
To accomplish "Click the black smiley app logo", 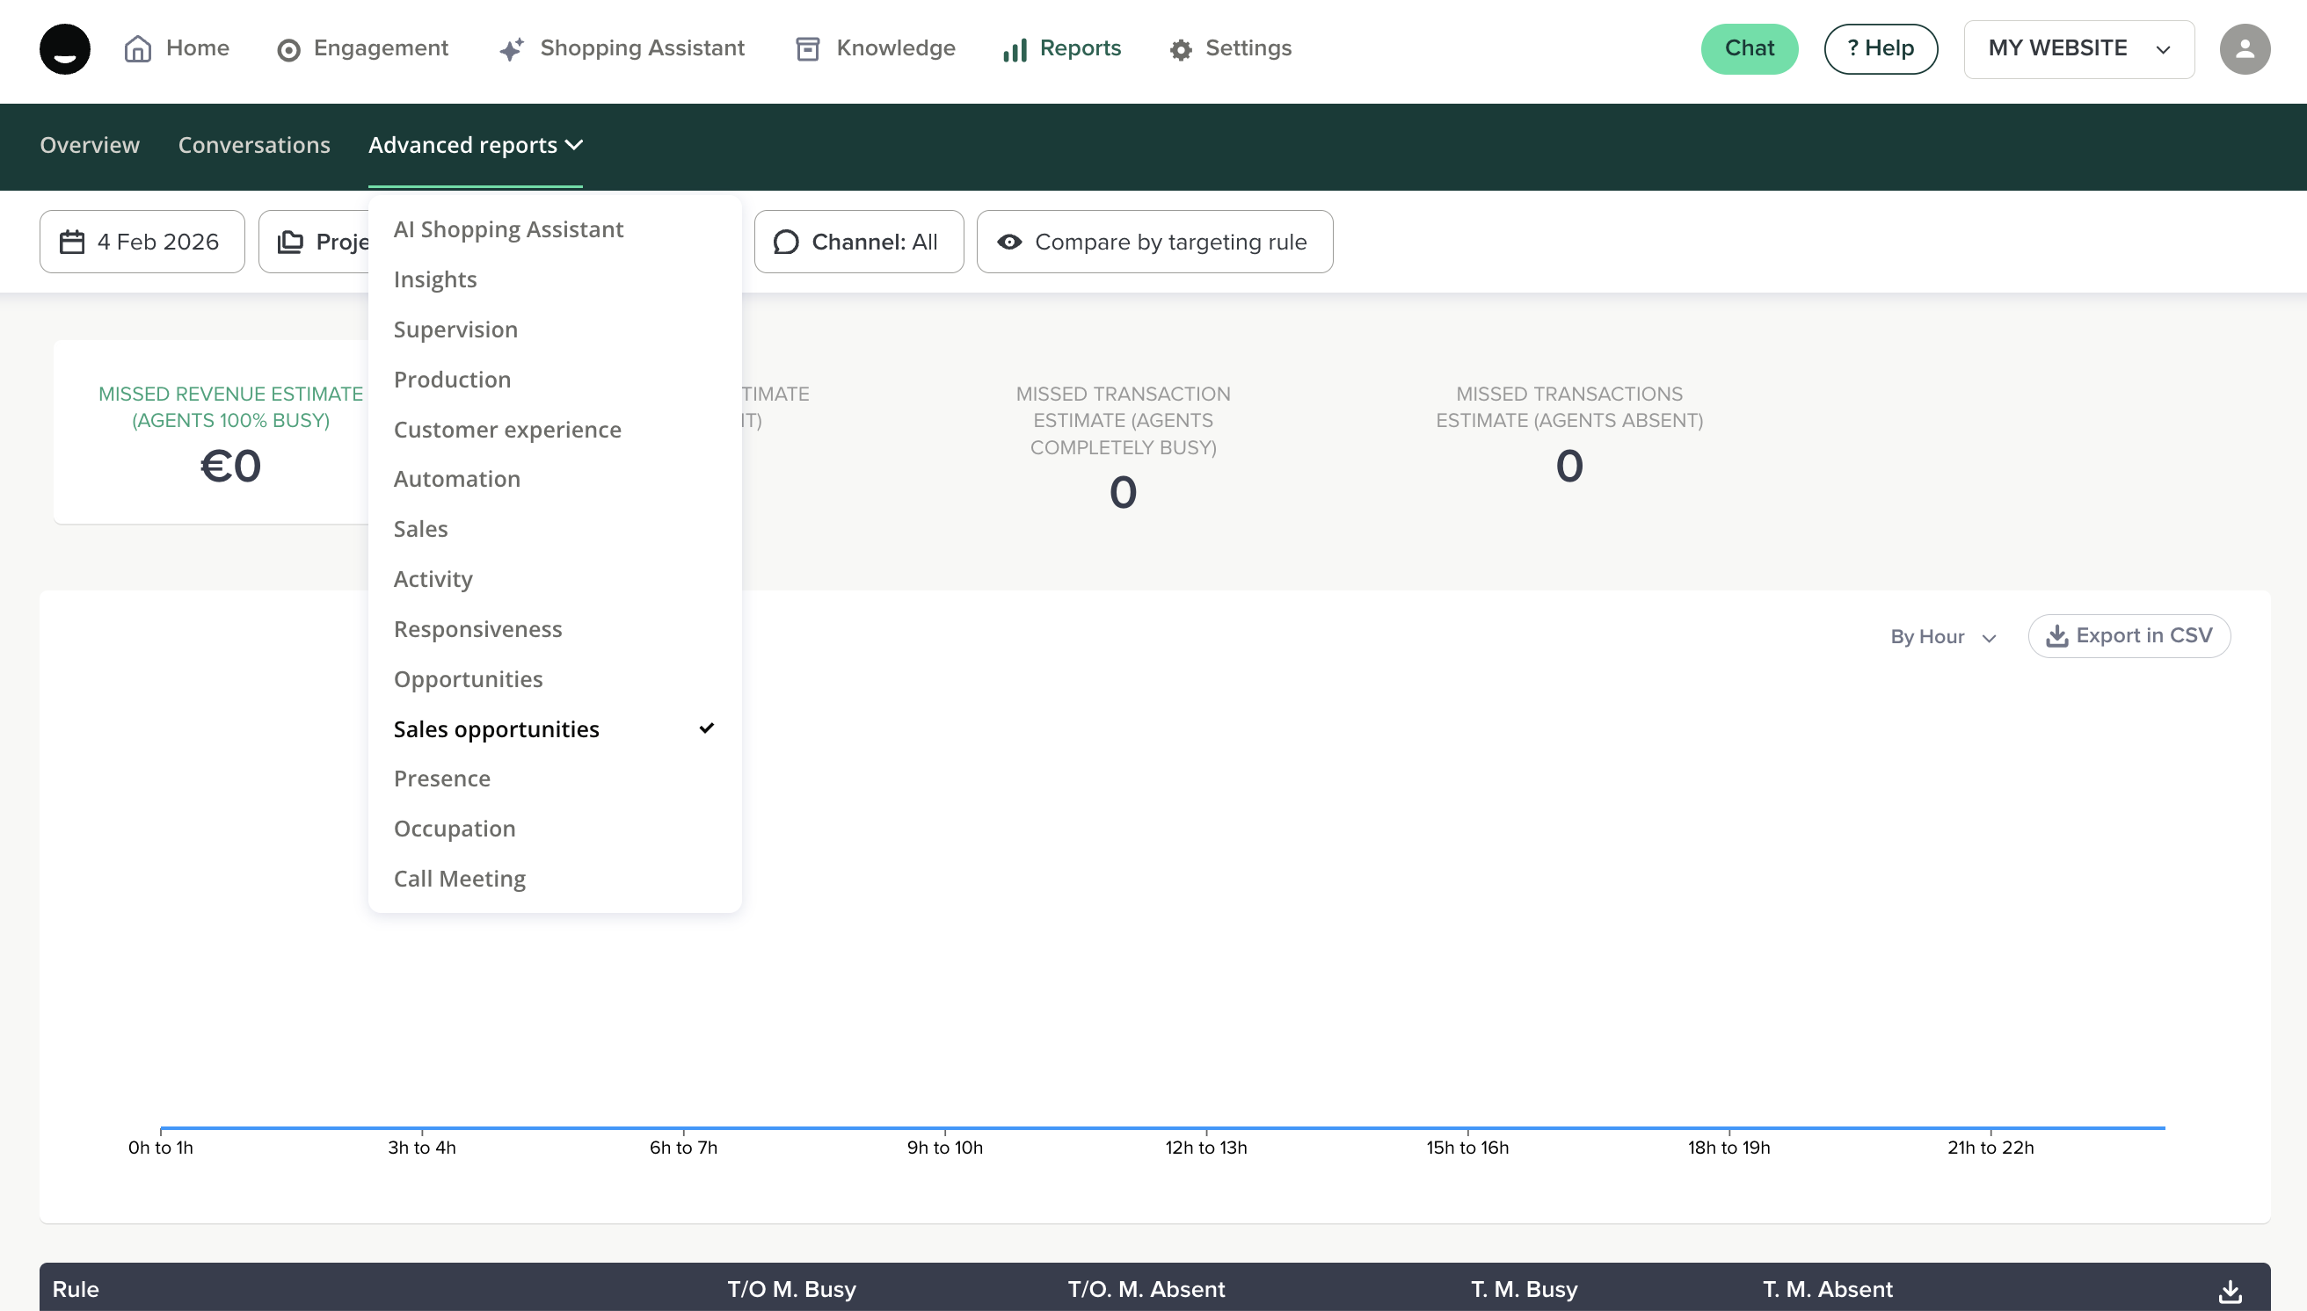I will point(65,48).
